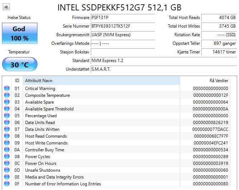Click the 30 °C temperature indicator

coord(19,65)
